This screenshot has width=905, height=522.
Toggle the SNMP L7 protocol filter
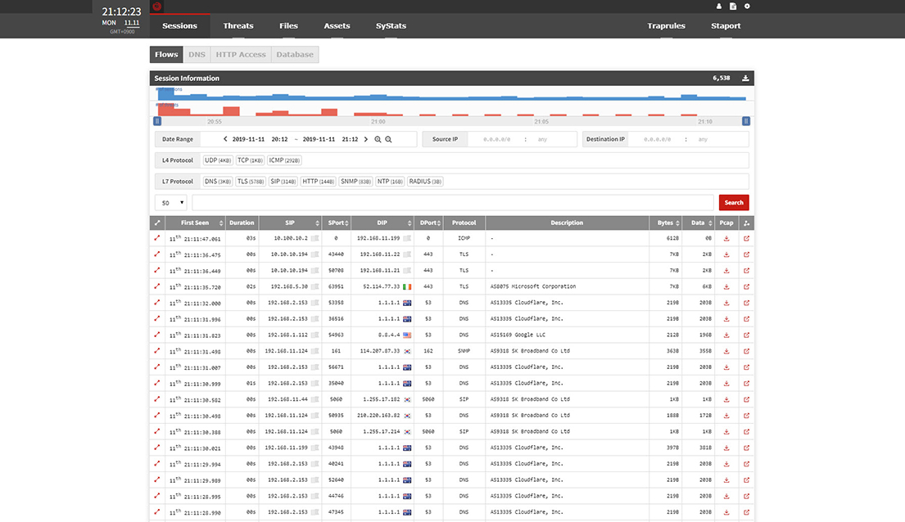[355, 181]
